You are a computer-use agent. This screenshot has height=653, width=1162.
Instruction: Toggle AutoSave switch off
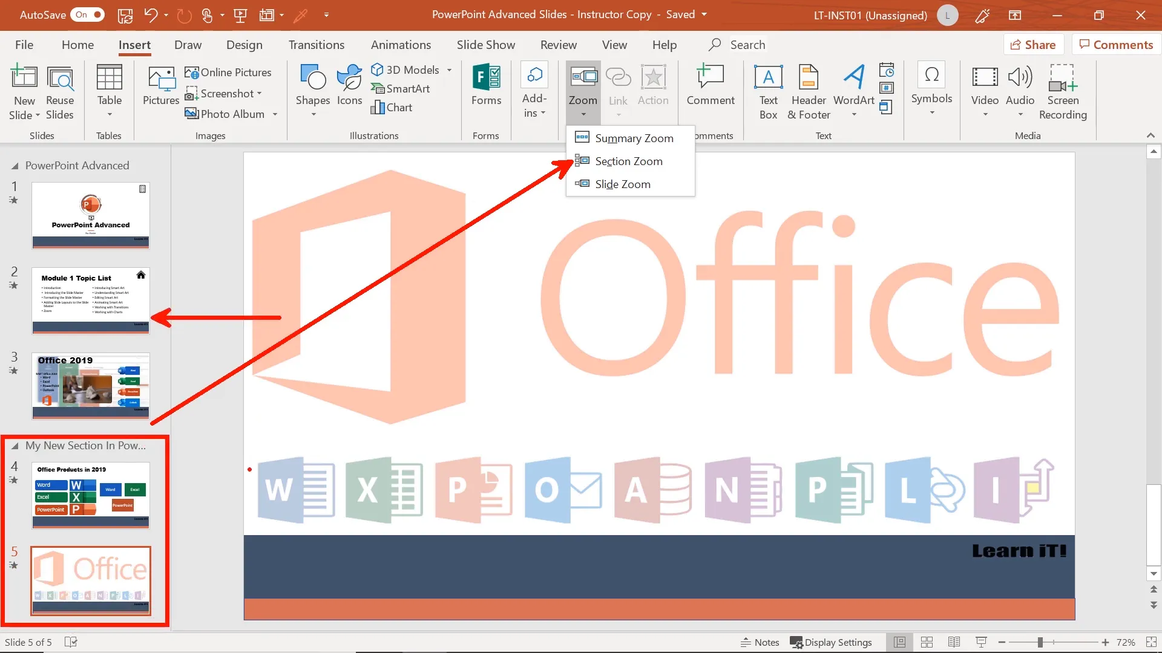[x=88, y=15]
